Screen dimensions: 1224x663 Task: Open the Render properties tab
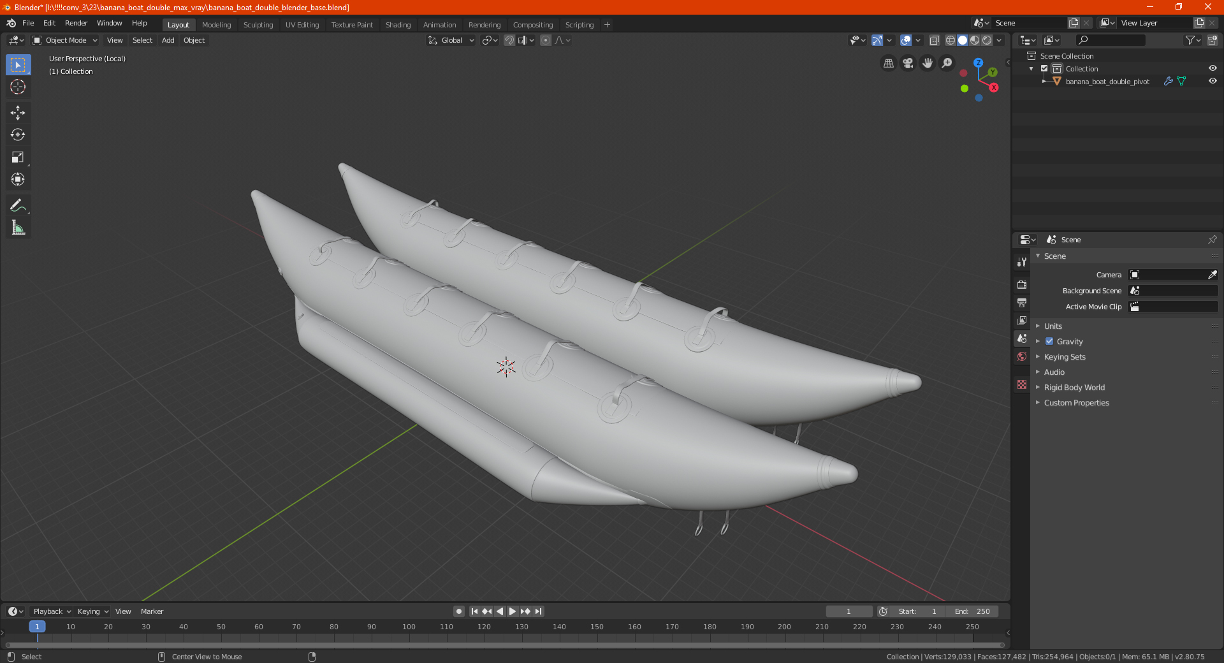pyautogui.click(x=1022, y=284)
